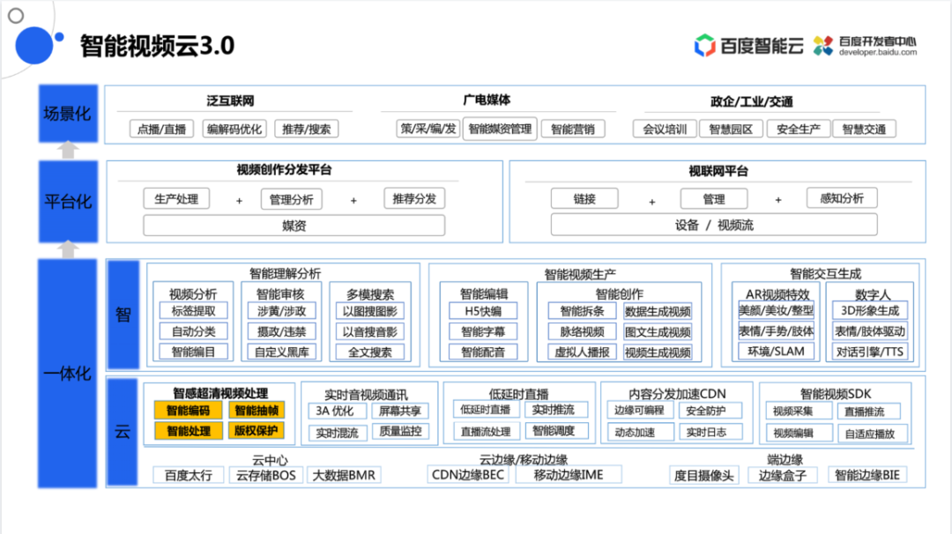The height and width of the screenshot is (534, 952).
Task: Click the orange 版权保护 box
Action: (257, 430)
